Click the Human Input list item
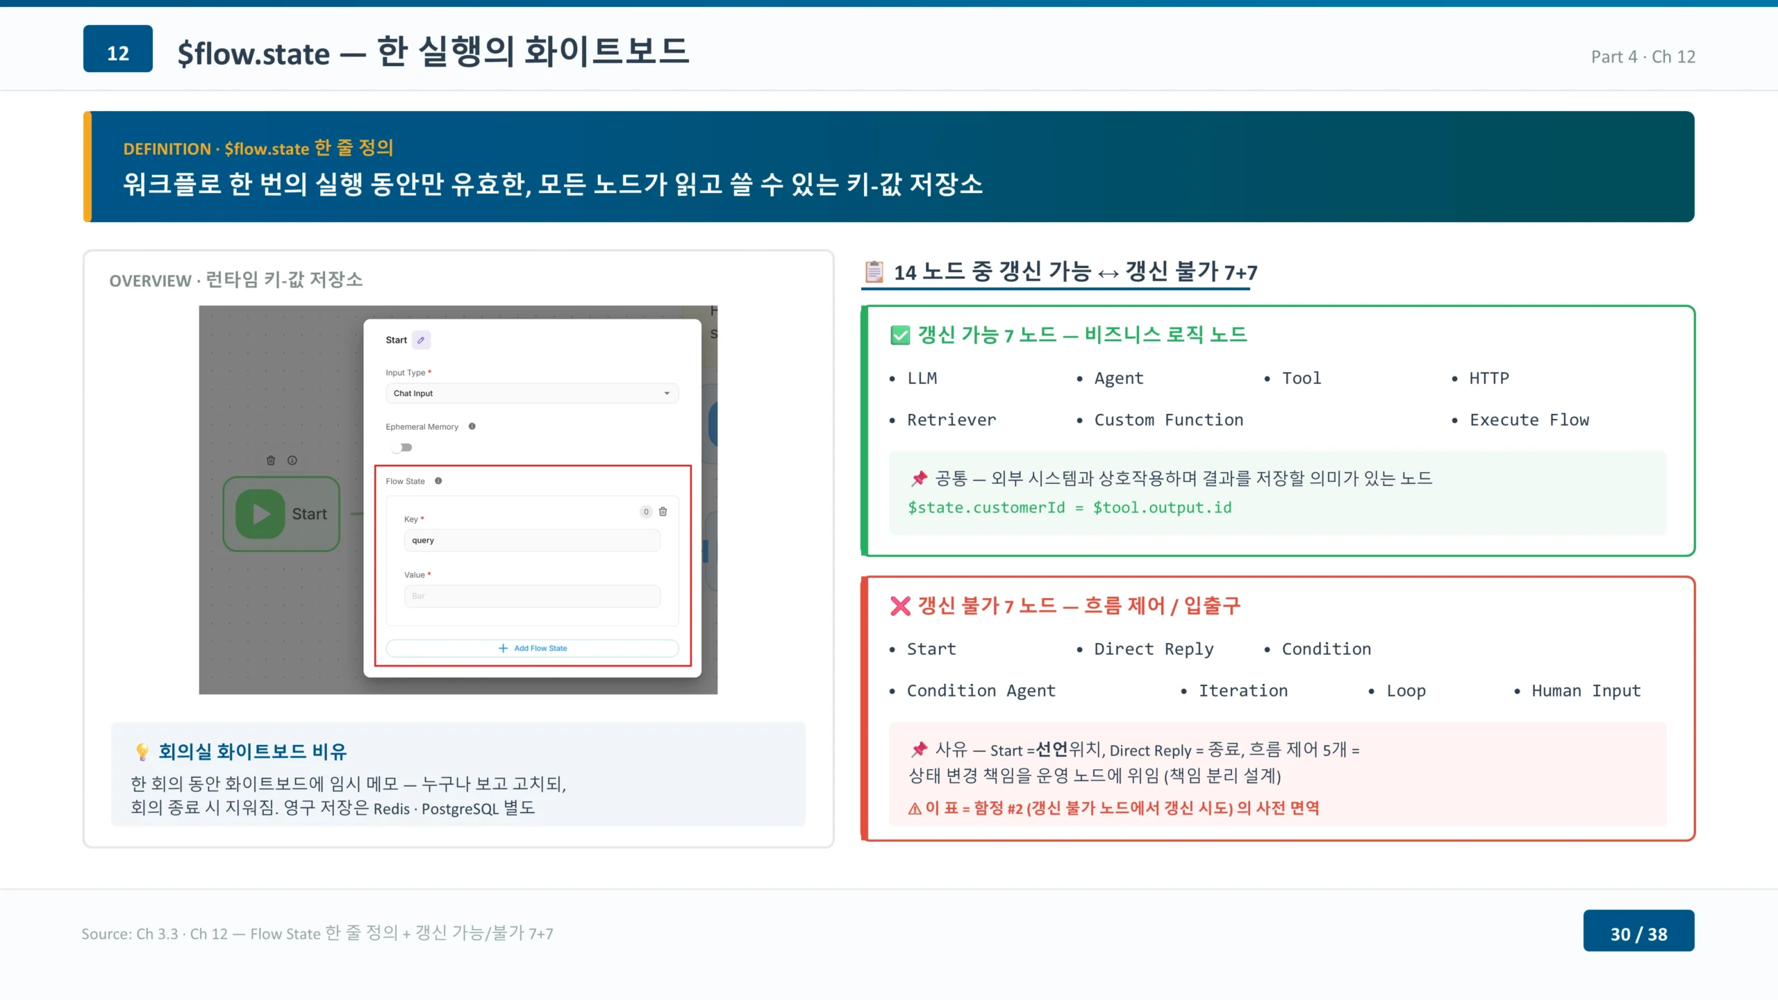 pyautogui.click(x=1586, y=691)
